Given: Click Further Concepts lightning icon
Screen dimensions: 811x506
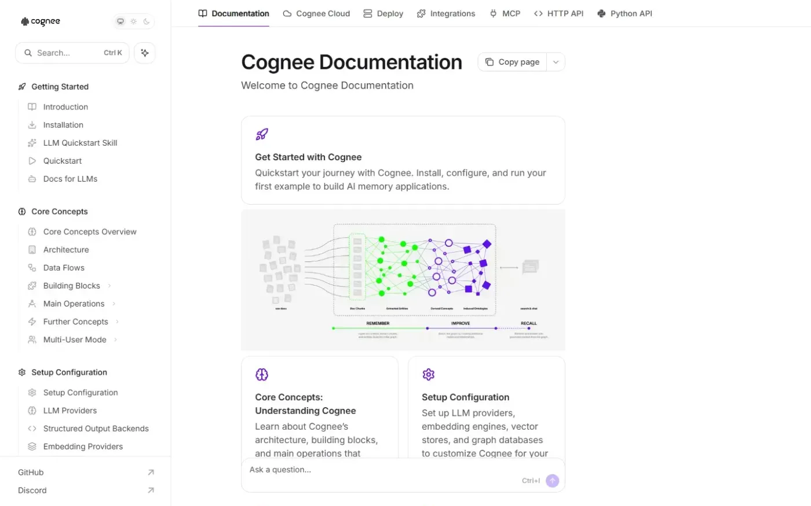Looking at the screenshot, I should [32, 322].
